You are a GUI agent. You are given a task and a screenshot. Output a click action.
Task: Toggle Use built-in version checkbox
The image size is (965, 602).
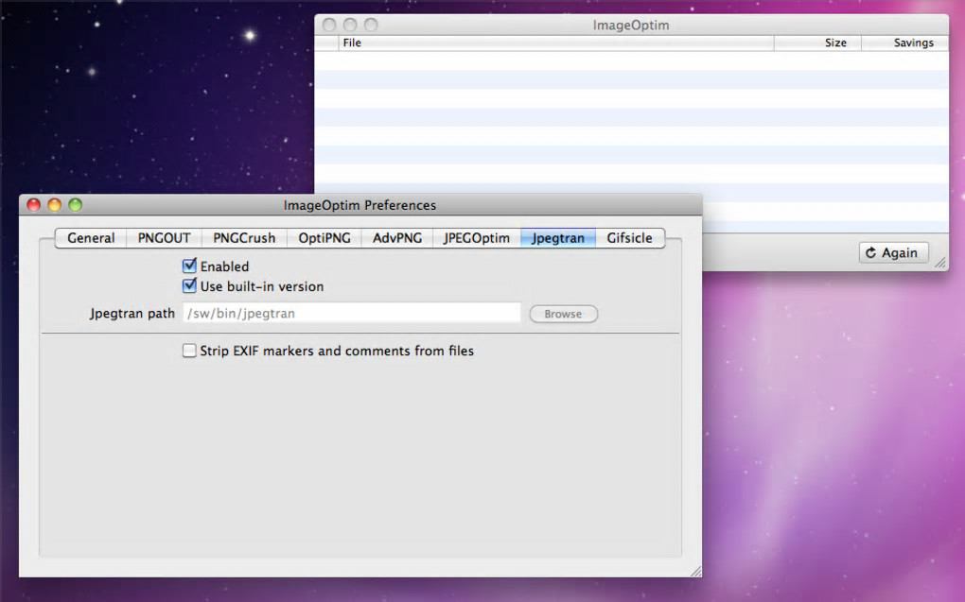coord(189,286)
